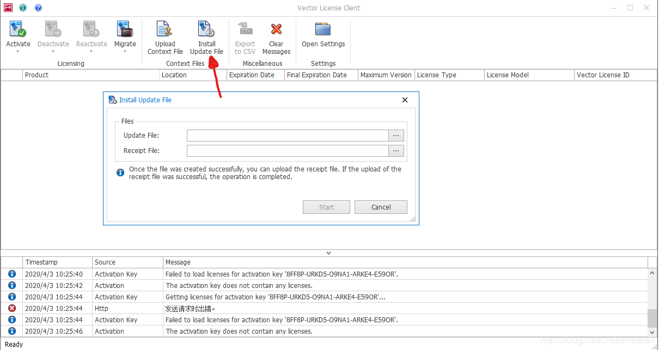The height and width of the screenshot is (350, 659).
Task: Sort by Final Expiration Date column
Action: [321, 75]
